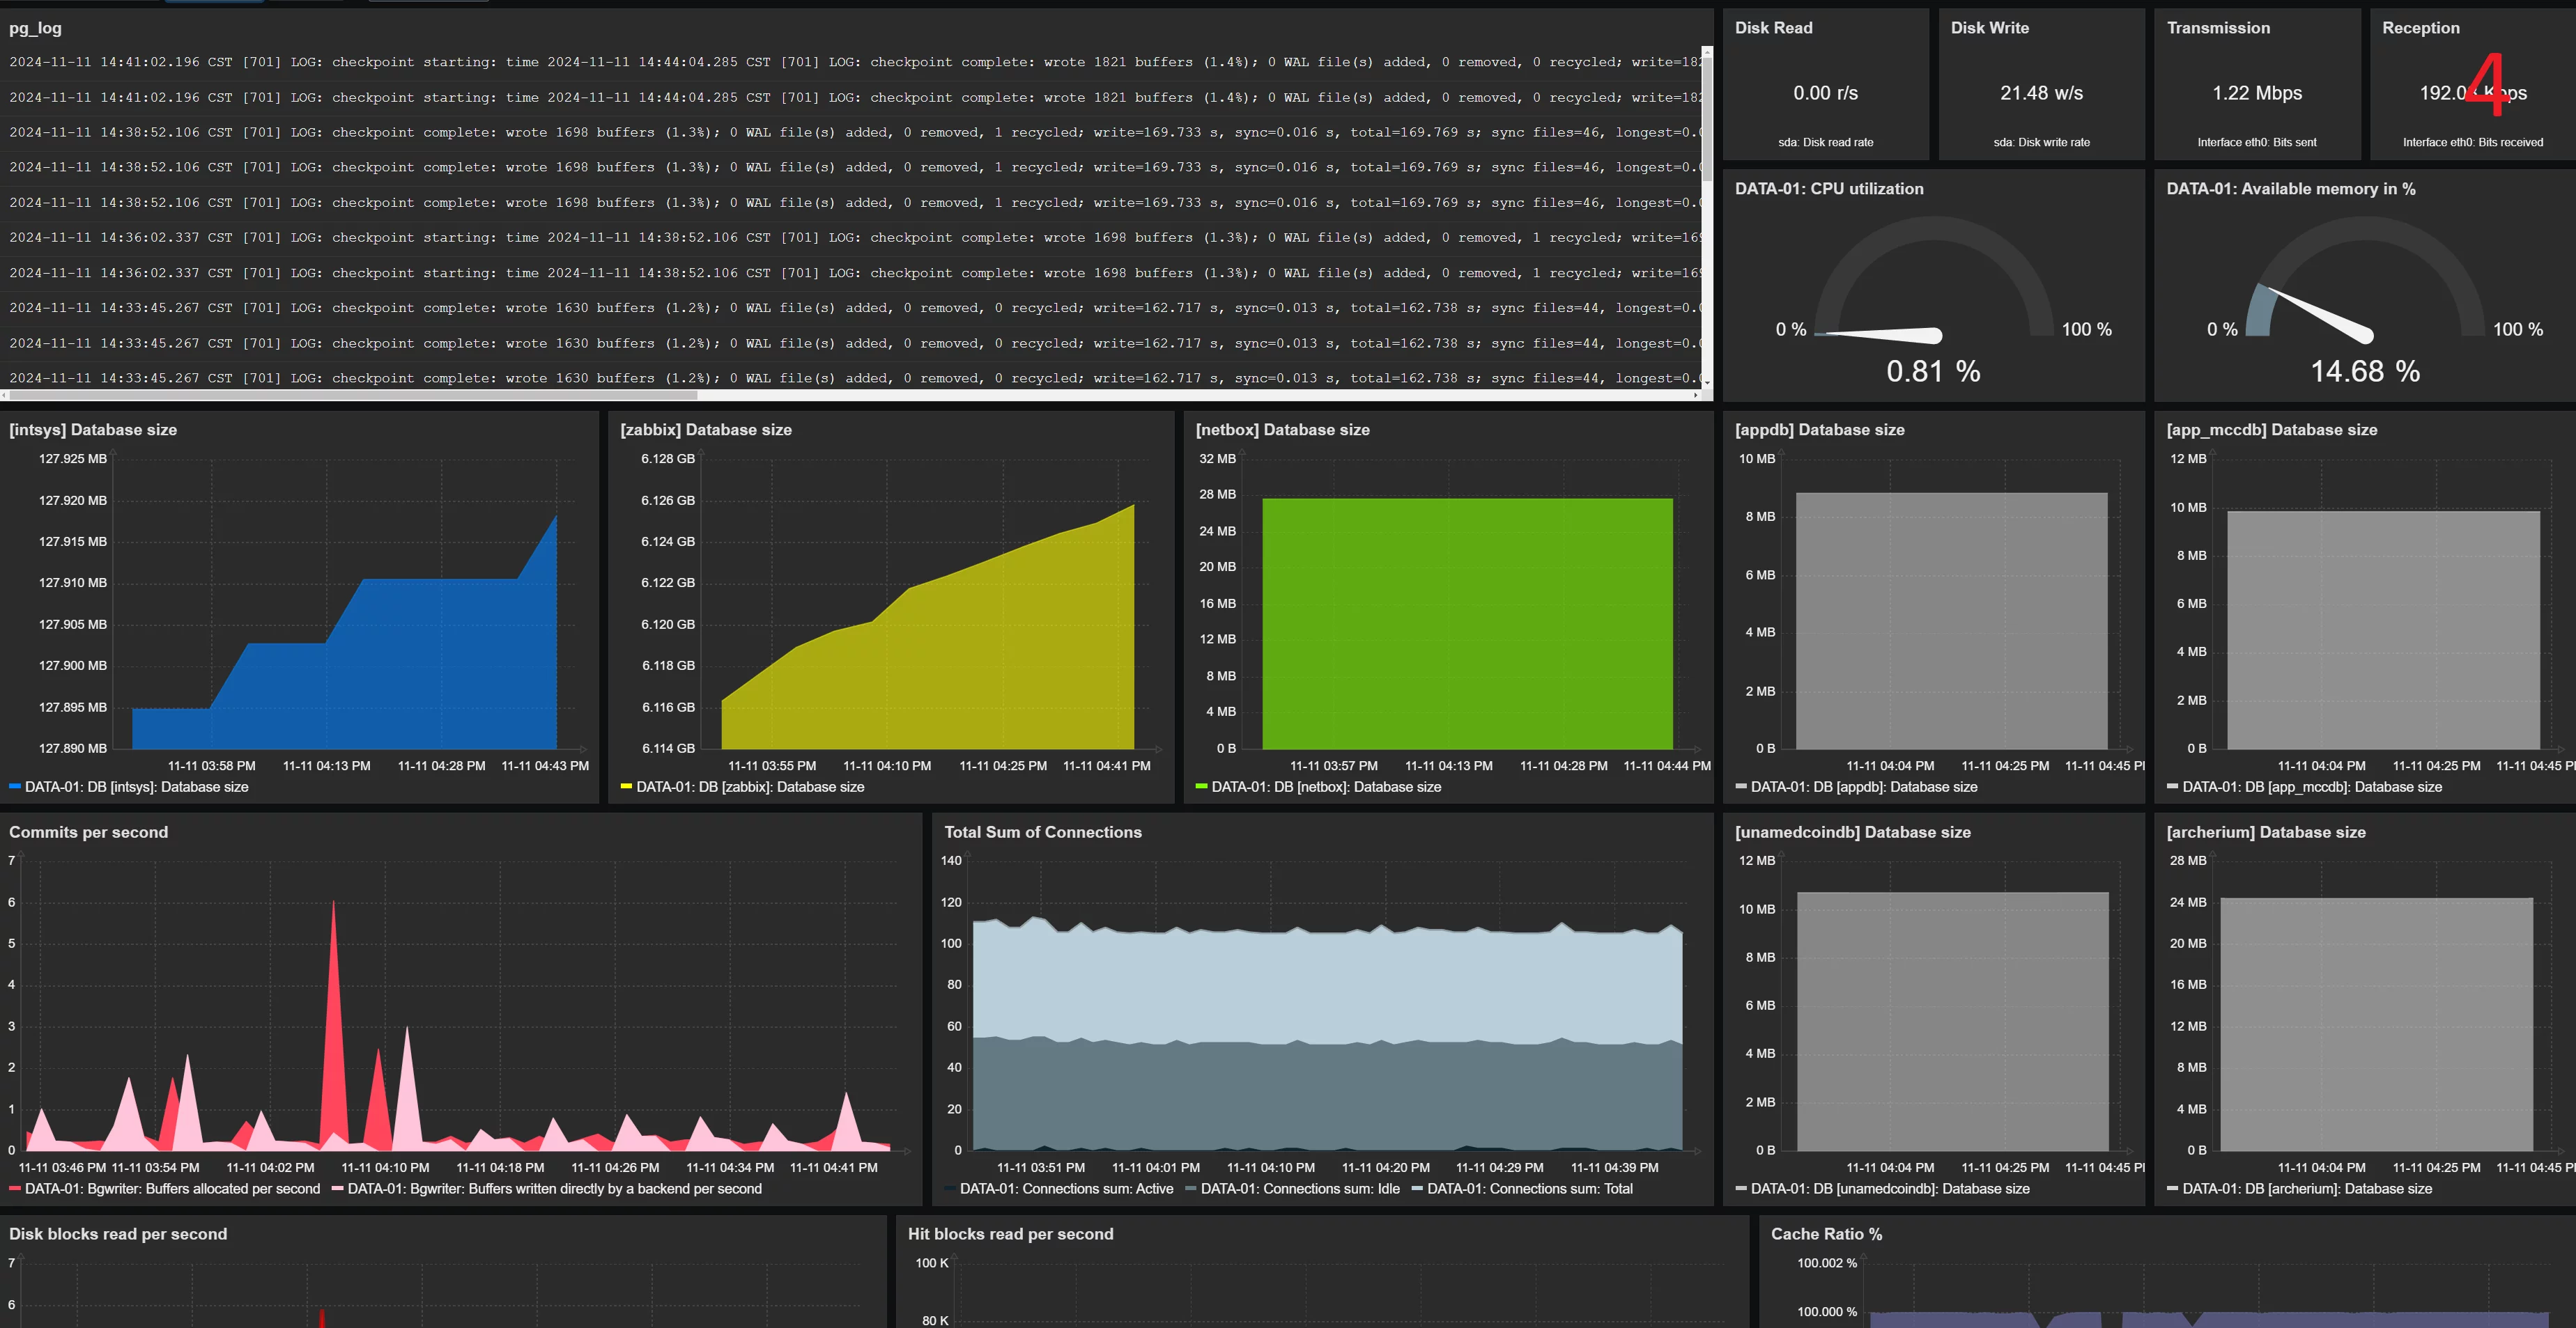Toggle Bgwriter Buffers allocated per second legend
This screenshot has height=1328, width=2576.
click(172, 1189)
